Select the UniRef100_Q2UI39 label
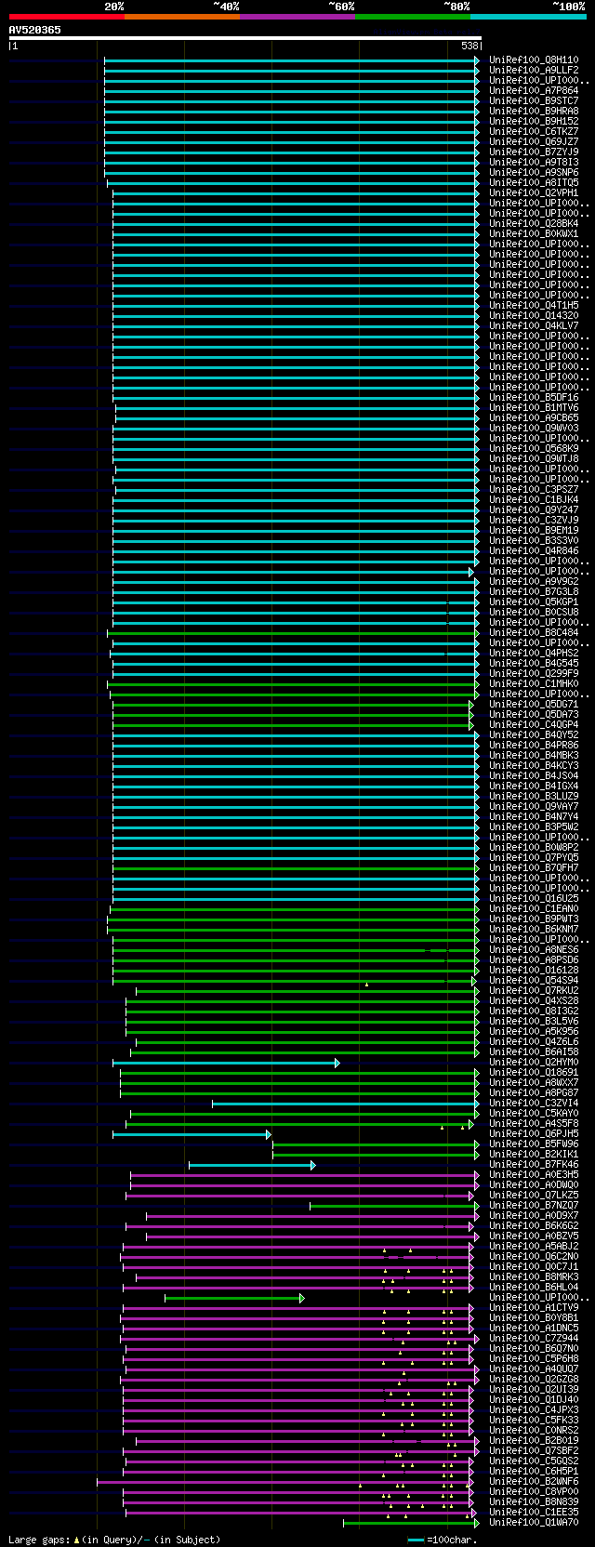 coord(534,1390)
